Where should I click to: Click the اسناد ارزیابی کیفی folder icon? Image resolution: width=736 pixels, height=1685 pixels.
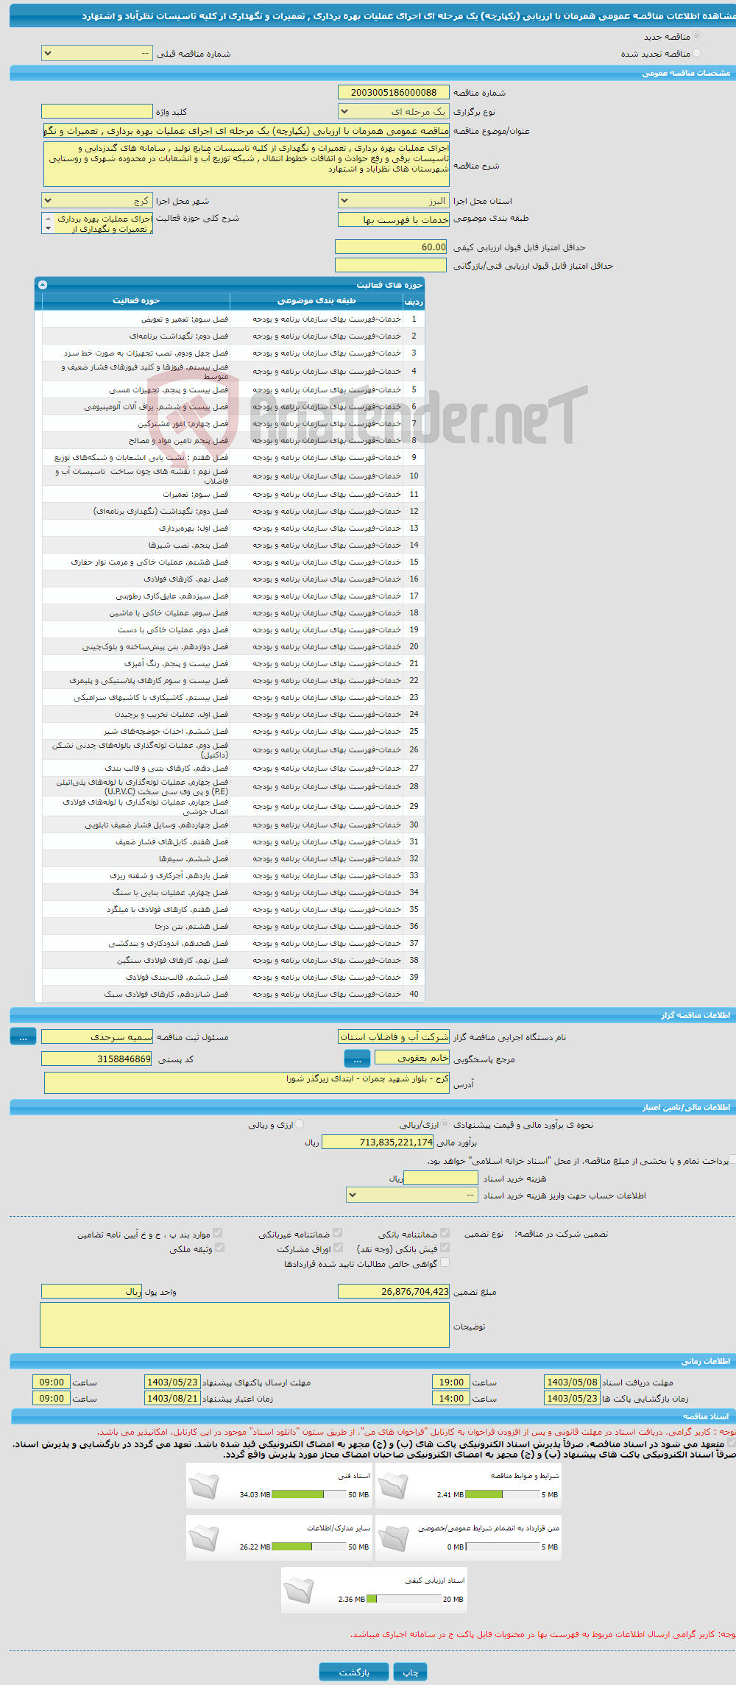tap(299, 1592)
